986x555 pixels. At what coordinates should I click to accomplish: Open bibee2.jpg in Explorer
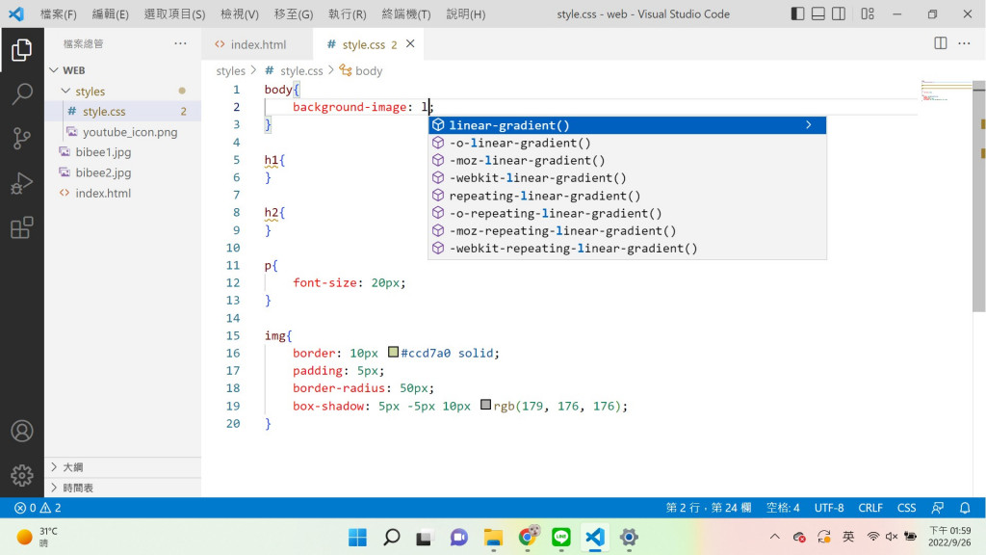pos(122,172)
